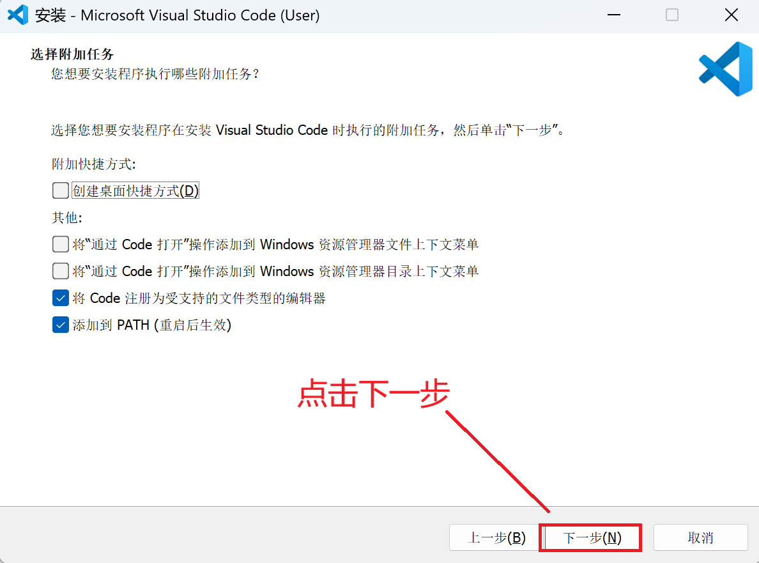Viewport: 759px width, 563px height.
Task: Click the VS Code icon in title bar
Action: coord(17,15)
